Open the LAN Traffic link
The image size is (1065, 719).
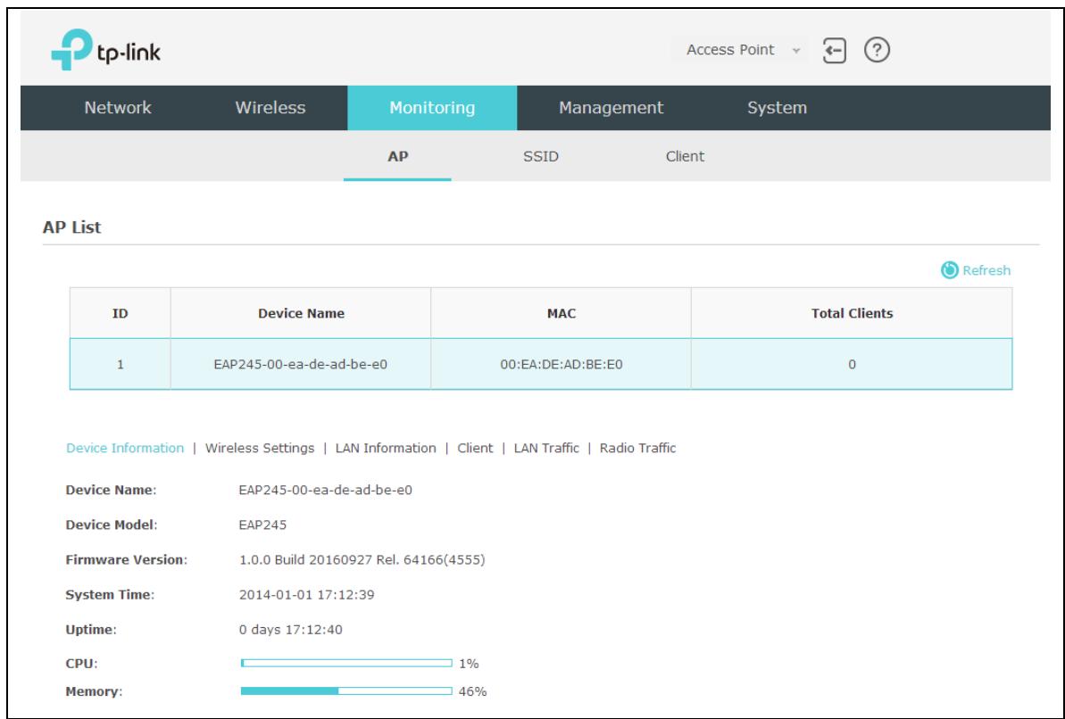point(546,448)
